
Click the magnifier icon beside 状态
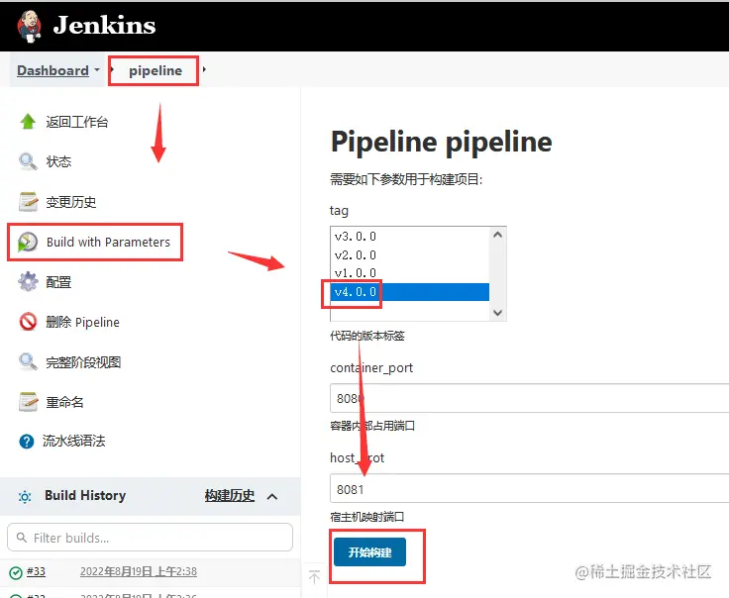click(x=28, y=161)
